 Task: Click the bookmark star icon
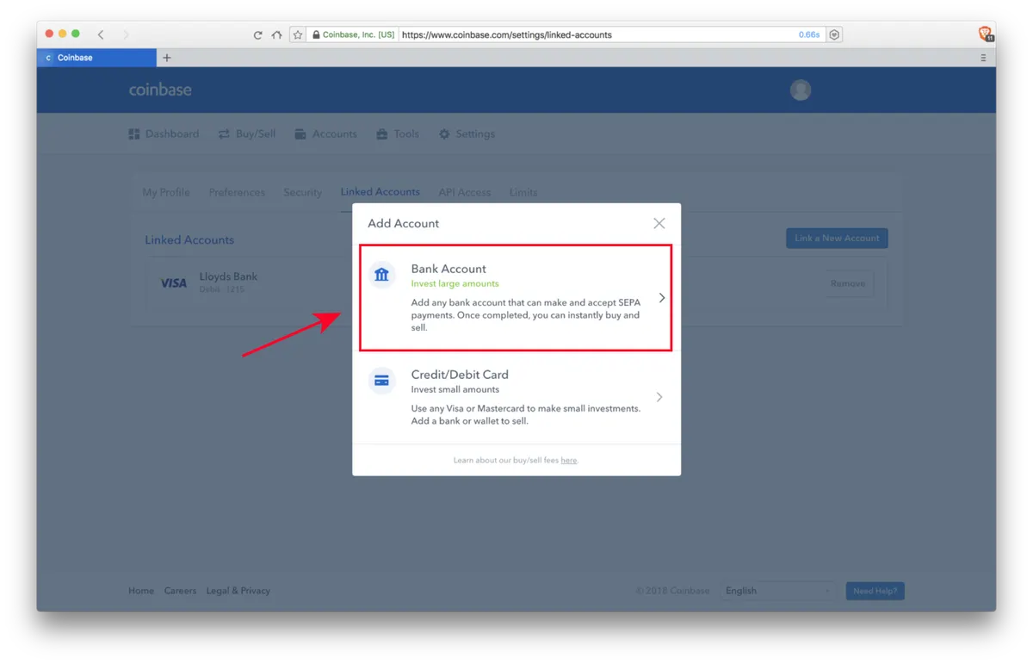[x=298, y=35]
